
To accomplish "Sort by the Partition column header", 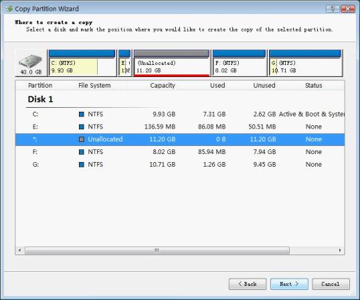I will point(40,86).
